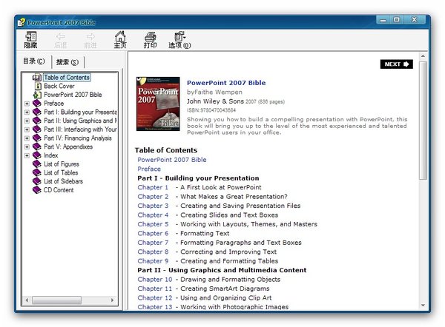Viewport: 445px width, 327px height.
Task: Open the Chapter 9 link
Action: pyautogui.click(x=153, y=261)
